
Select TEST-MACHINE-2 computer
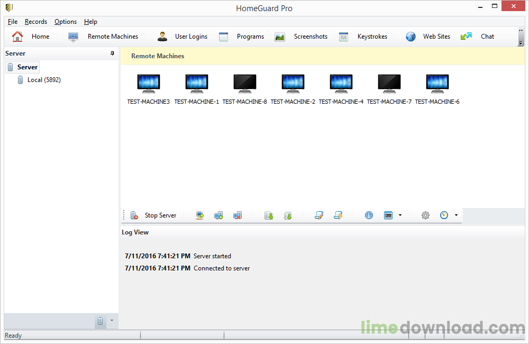[x=293, y=89]
